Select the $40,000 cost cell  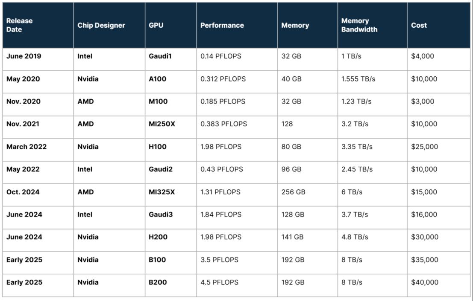(439, 286)
